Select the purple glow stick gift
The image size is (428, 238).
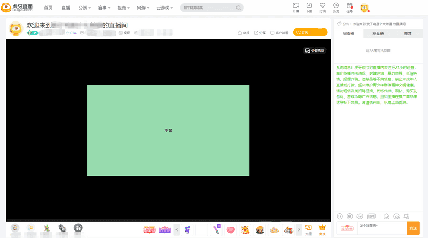[216, 230]
